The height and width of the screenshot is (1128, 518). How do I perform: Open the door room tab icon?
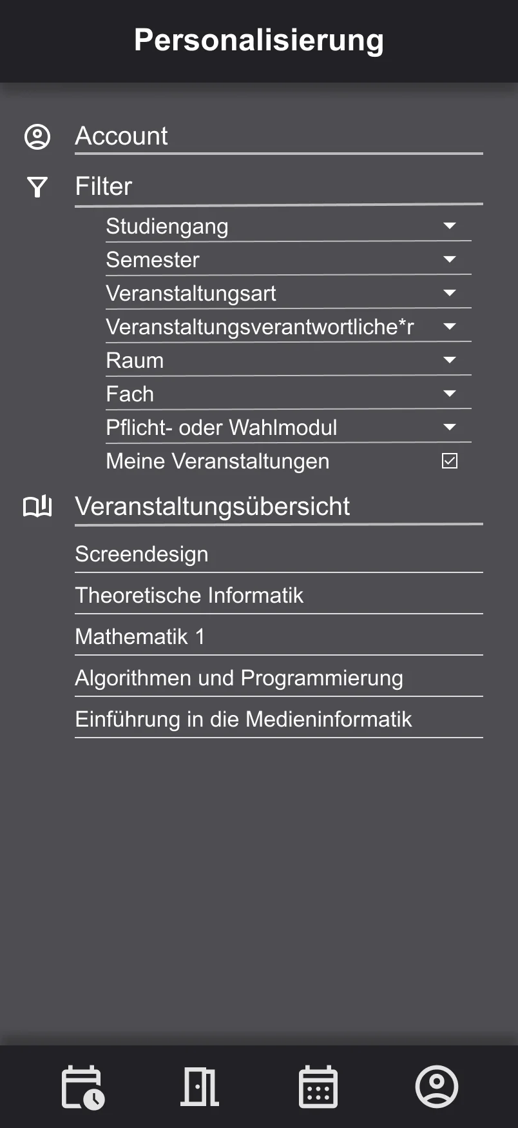coord(200,1087)
